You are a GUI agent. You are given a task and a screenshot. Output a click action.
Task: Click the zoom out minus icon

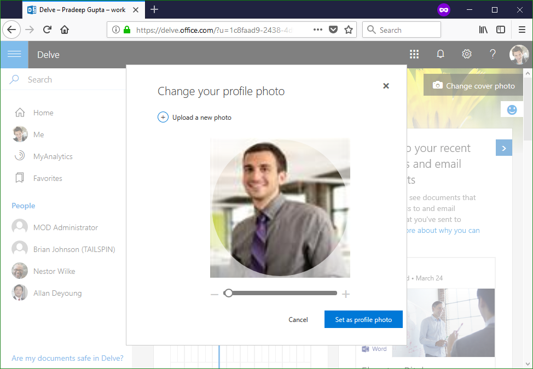click(215, 295)
